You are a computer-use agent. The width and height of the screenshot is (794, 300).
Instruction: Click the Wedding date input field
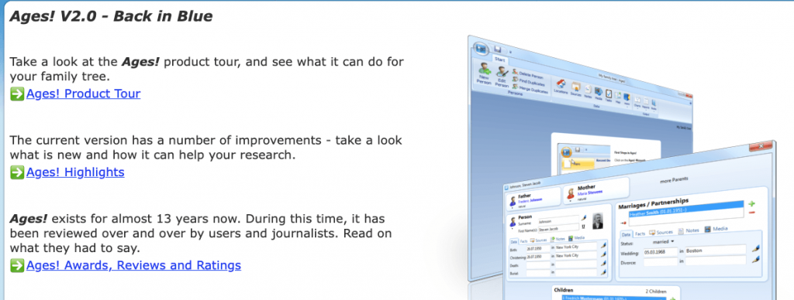click(661, 251)
